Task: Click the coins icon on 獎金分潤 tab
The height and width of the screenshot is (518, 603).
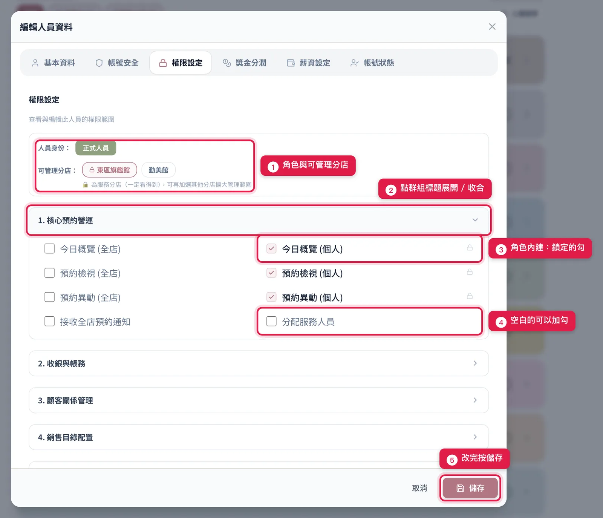Action: coord(227,63)
